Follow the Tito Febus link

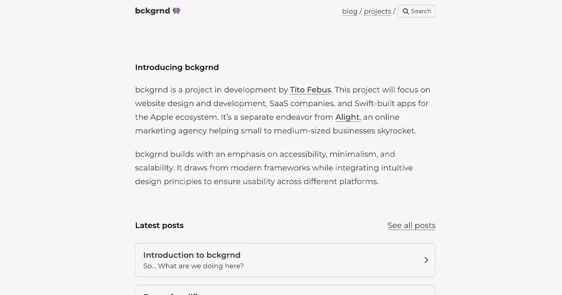pyautogui.click(x=311, y=90)
